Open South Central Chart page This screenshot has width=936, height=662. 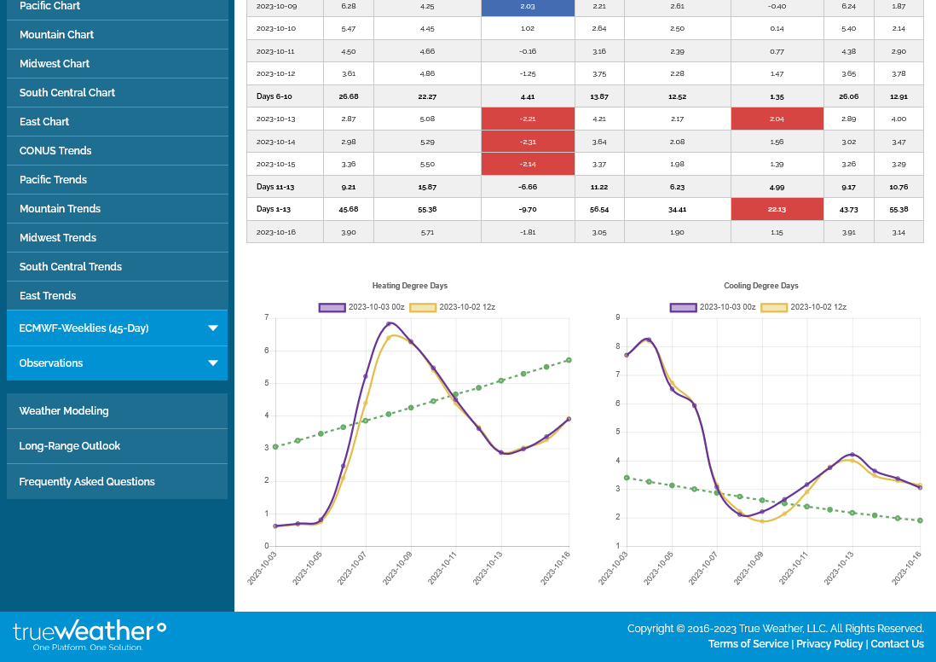pyautogui.click(x=67, y=93)
